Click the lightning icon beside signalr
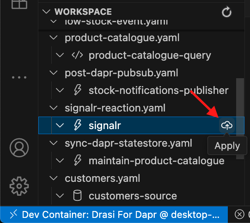Screen dimensions: 250x223 78,125
